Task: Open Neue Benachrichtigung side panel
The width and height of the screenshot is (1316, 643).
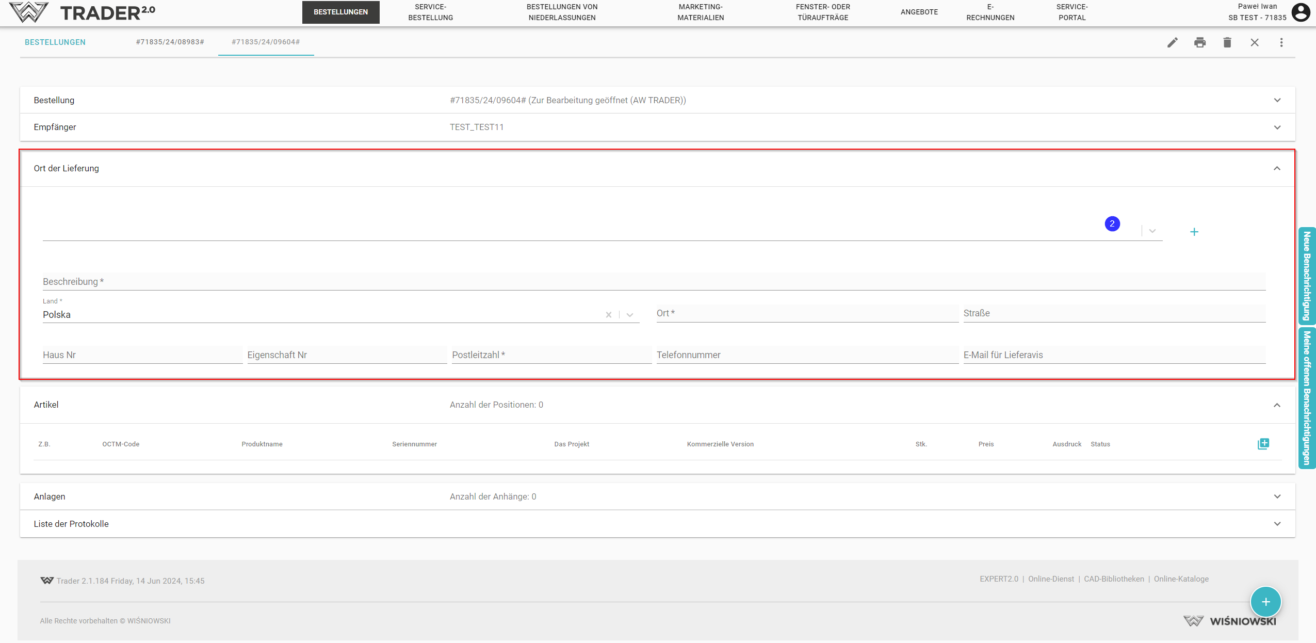Action: 1307,276
